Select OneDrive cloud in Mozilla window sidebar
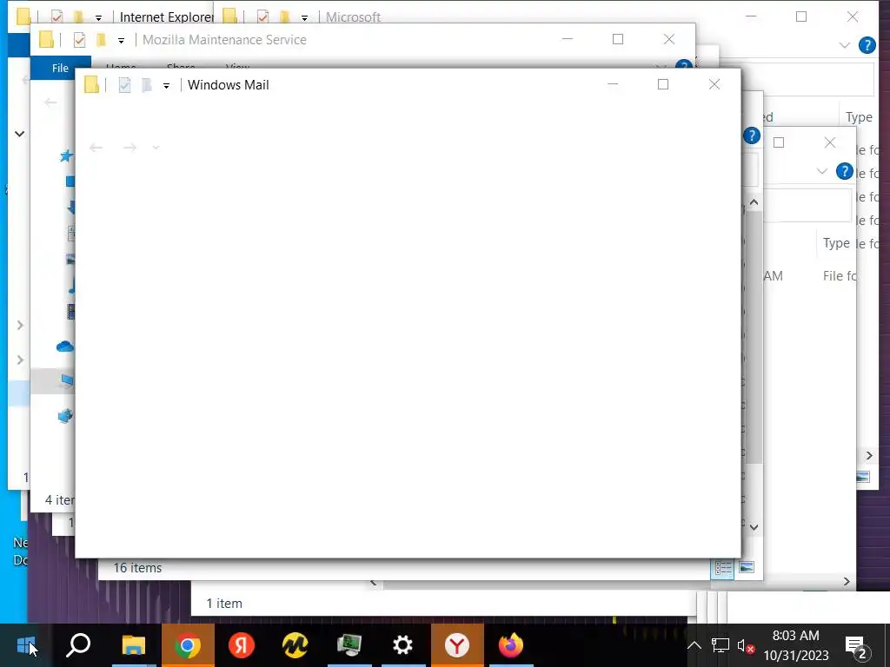The width and height of the screenshot is (890, 667). pos(65,346)
